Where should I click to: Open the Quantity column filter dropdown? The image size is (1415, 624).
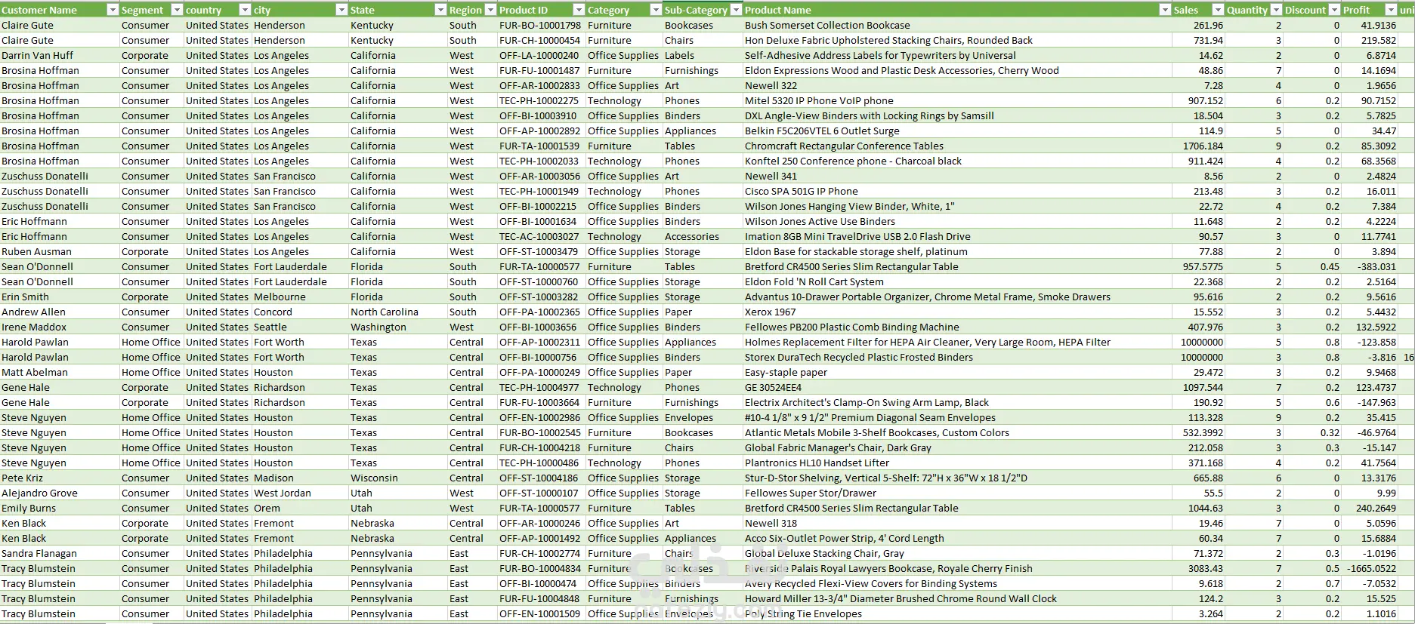pyautogui.click(x=1276, y=10)
